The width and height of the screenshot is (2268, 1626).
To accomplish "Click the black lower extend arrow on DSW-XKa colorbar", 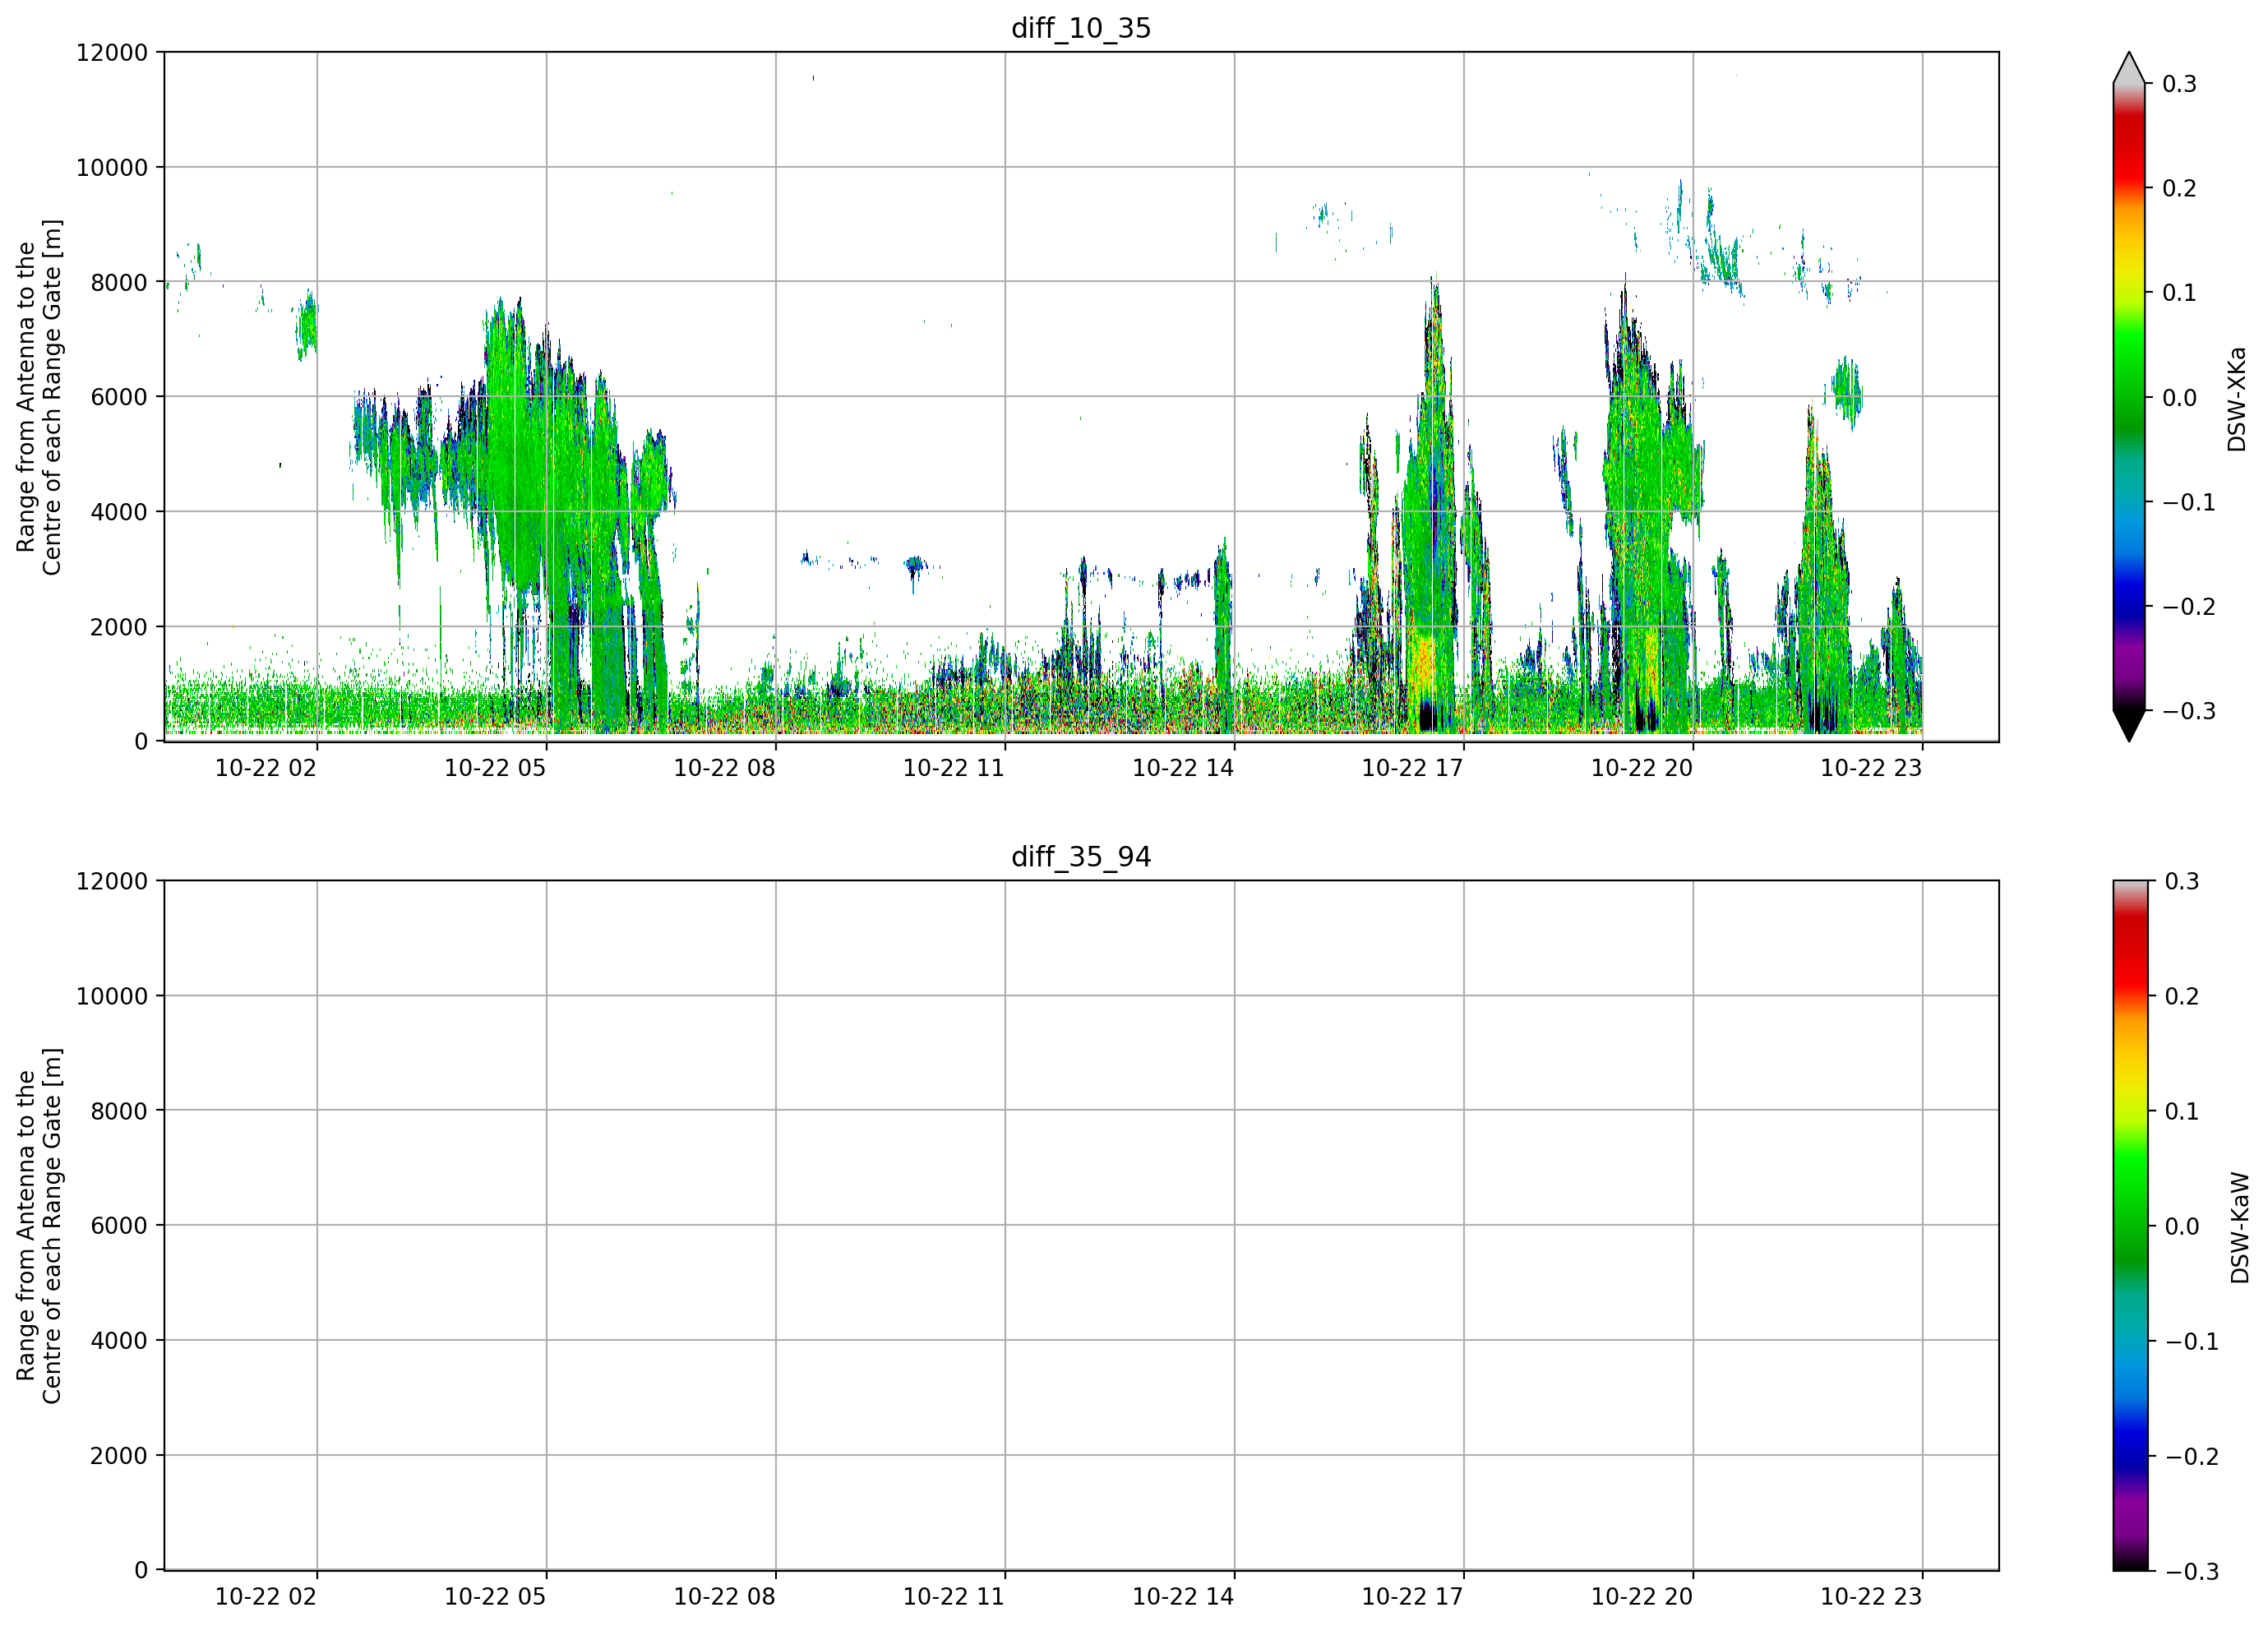I will point(2129,726).
